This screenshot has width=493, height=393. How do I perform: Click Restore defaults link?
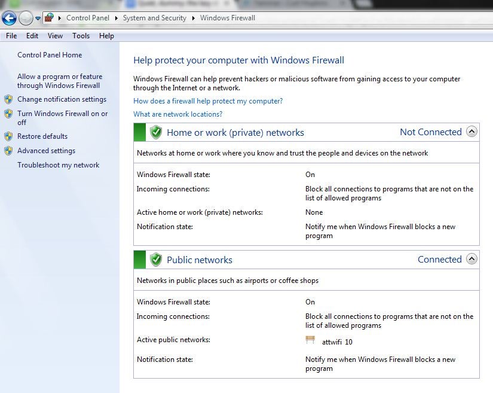pyautogui.click(x=42, y=136)
